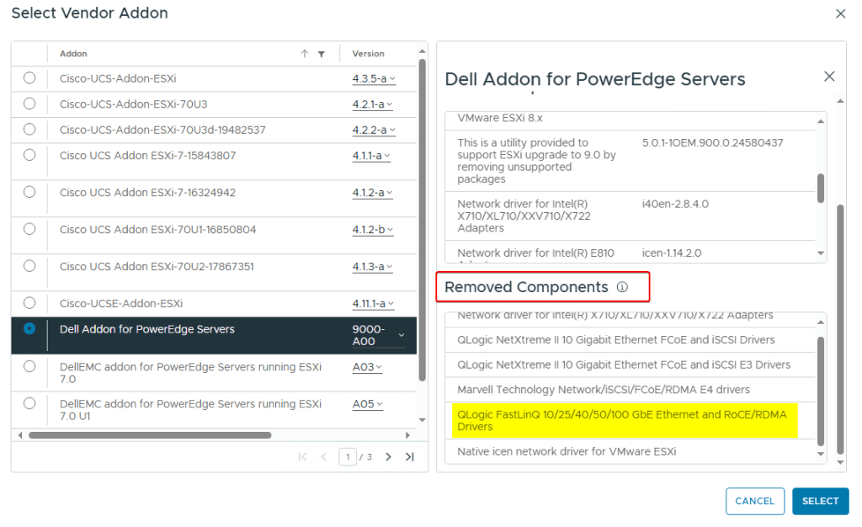
Task: Click the Addon column header
Action: 73,54
